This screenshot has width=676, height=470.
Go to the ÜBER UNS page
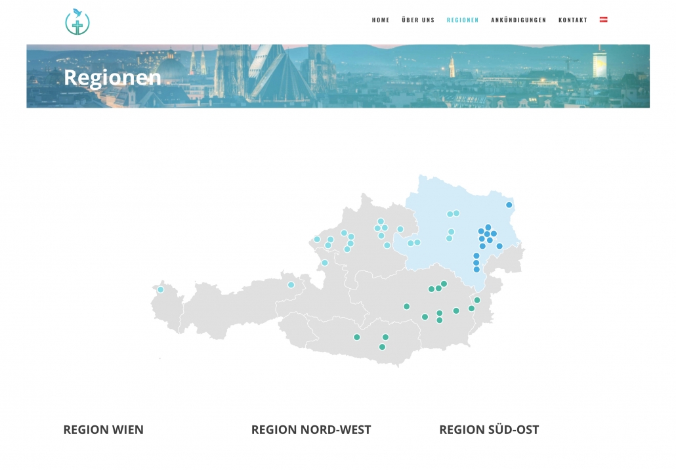418,20
